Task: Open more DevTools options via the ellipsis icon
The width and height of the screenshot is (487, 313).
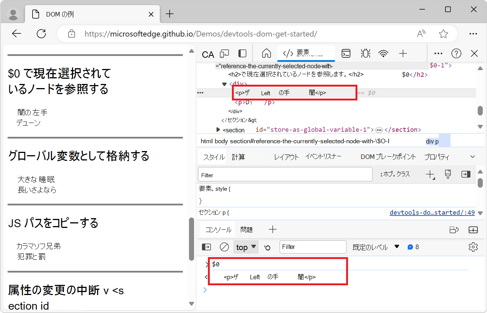Action: click(438, 53)
